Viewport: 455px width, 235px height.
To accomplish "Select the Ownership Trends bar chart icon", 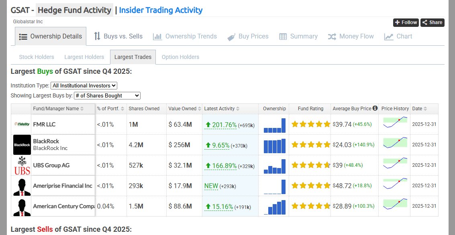I will 157,36.
